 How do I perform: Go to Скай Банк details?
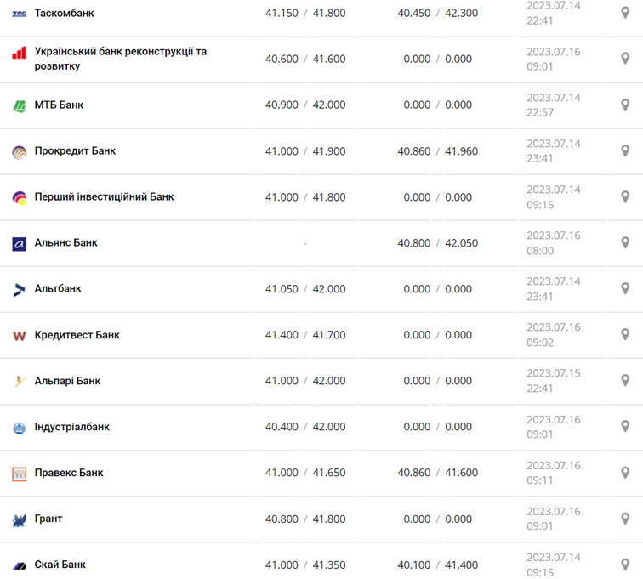(60, 565)
